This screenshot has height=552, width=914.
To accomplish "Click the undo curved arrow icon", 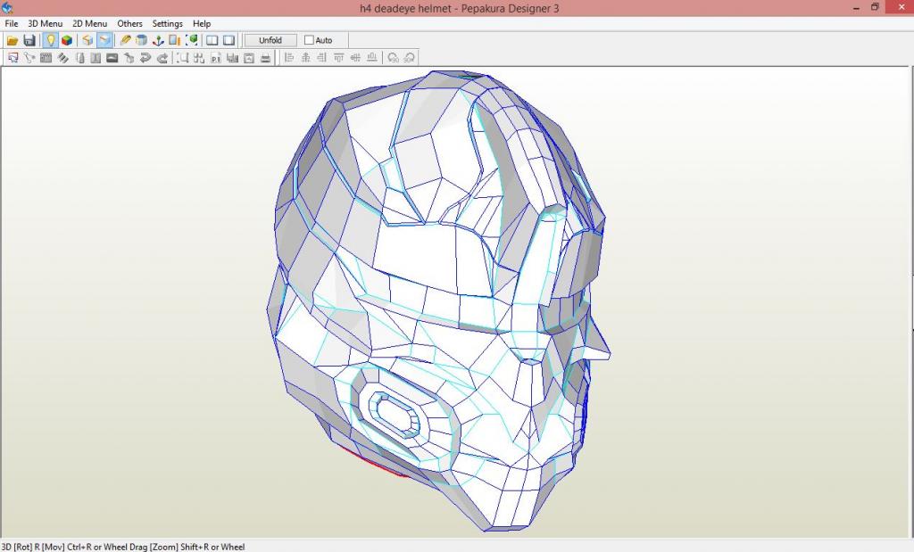I will (x=145, y=58).
